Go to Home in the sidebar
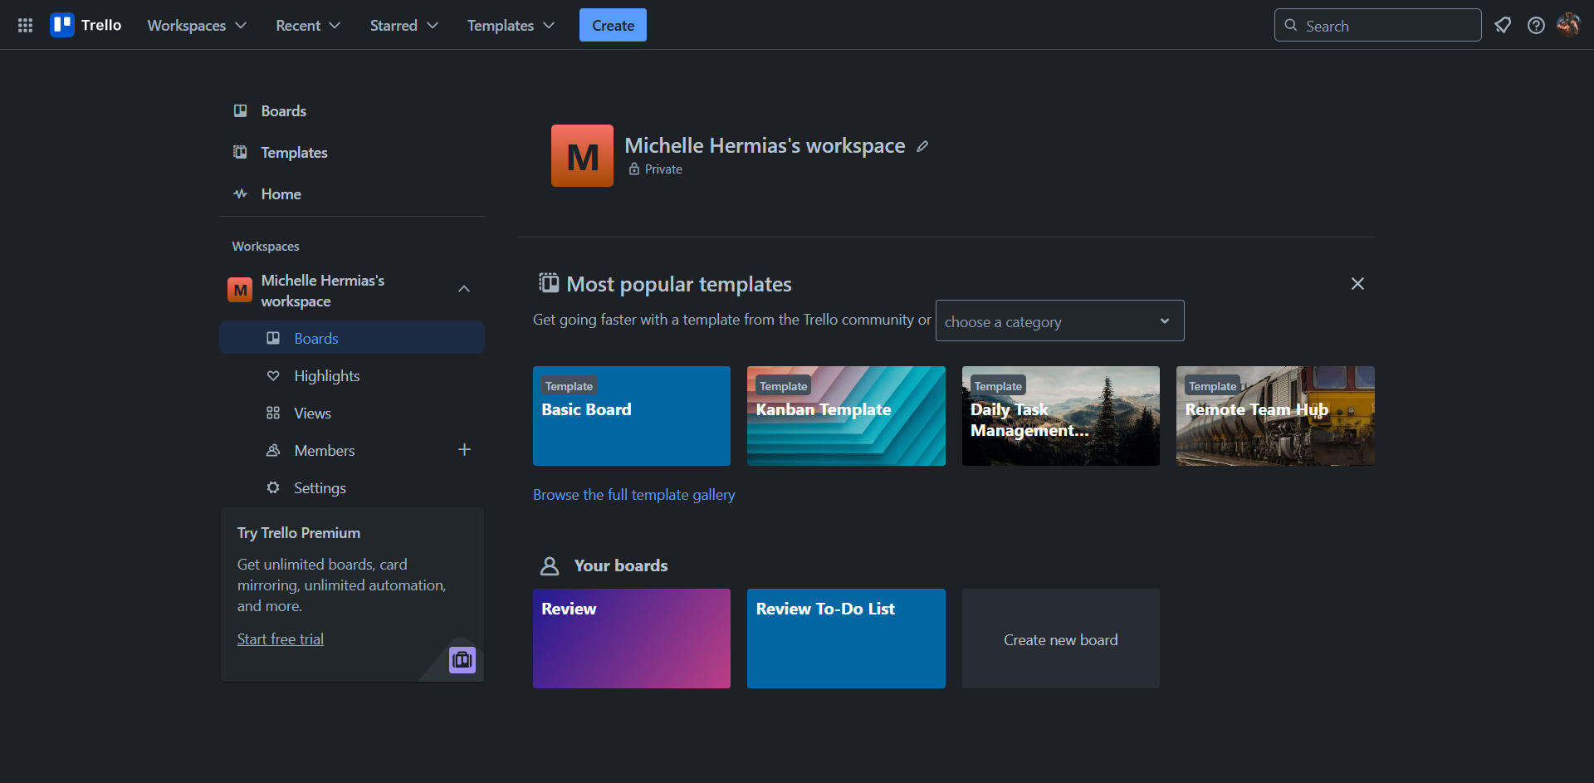The image size is (1594, 783). coord(352,194)
